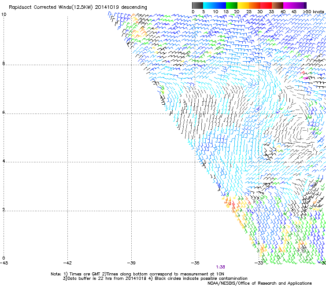Click the '35' label under the color scale

click(271, 12)
